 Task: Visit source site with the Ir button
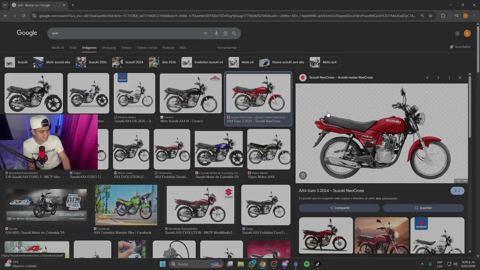coord(457,190)
